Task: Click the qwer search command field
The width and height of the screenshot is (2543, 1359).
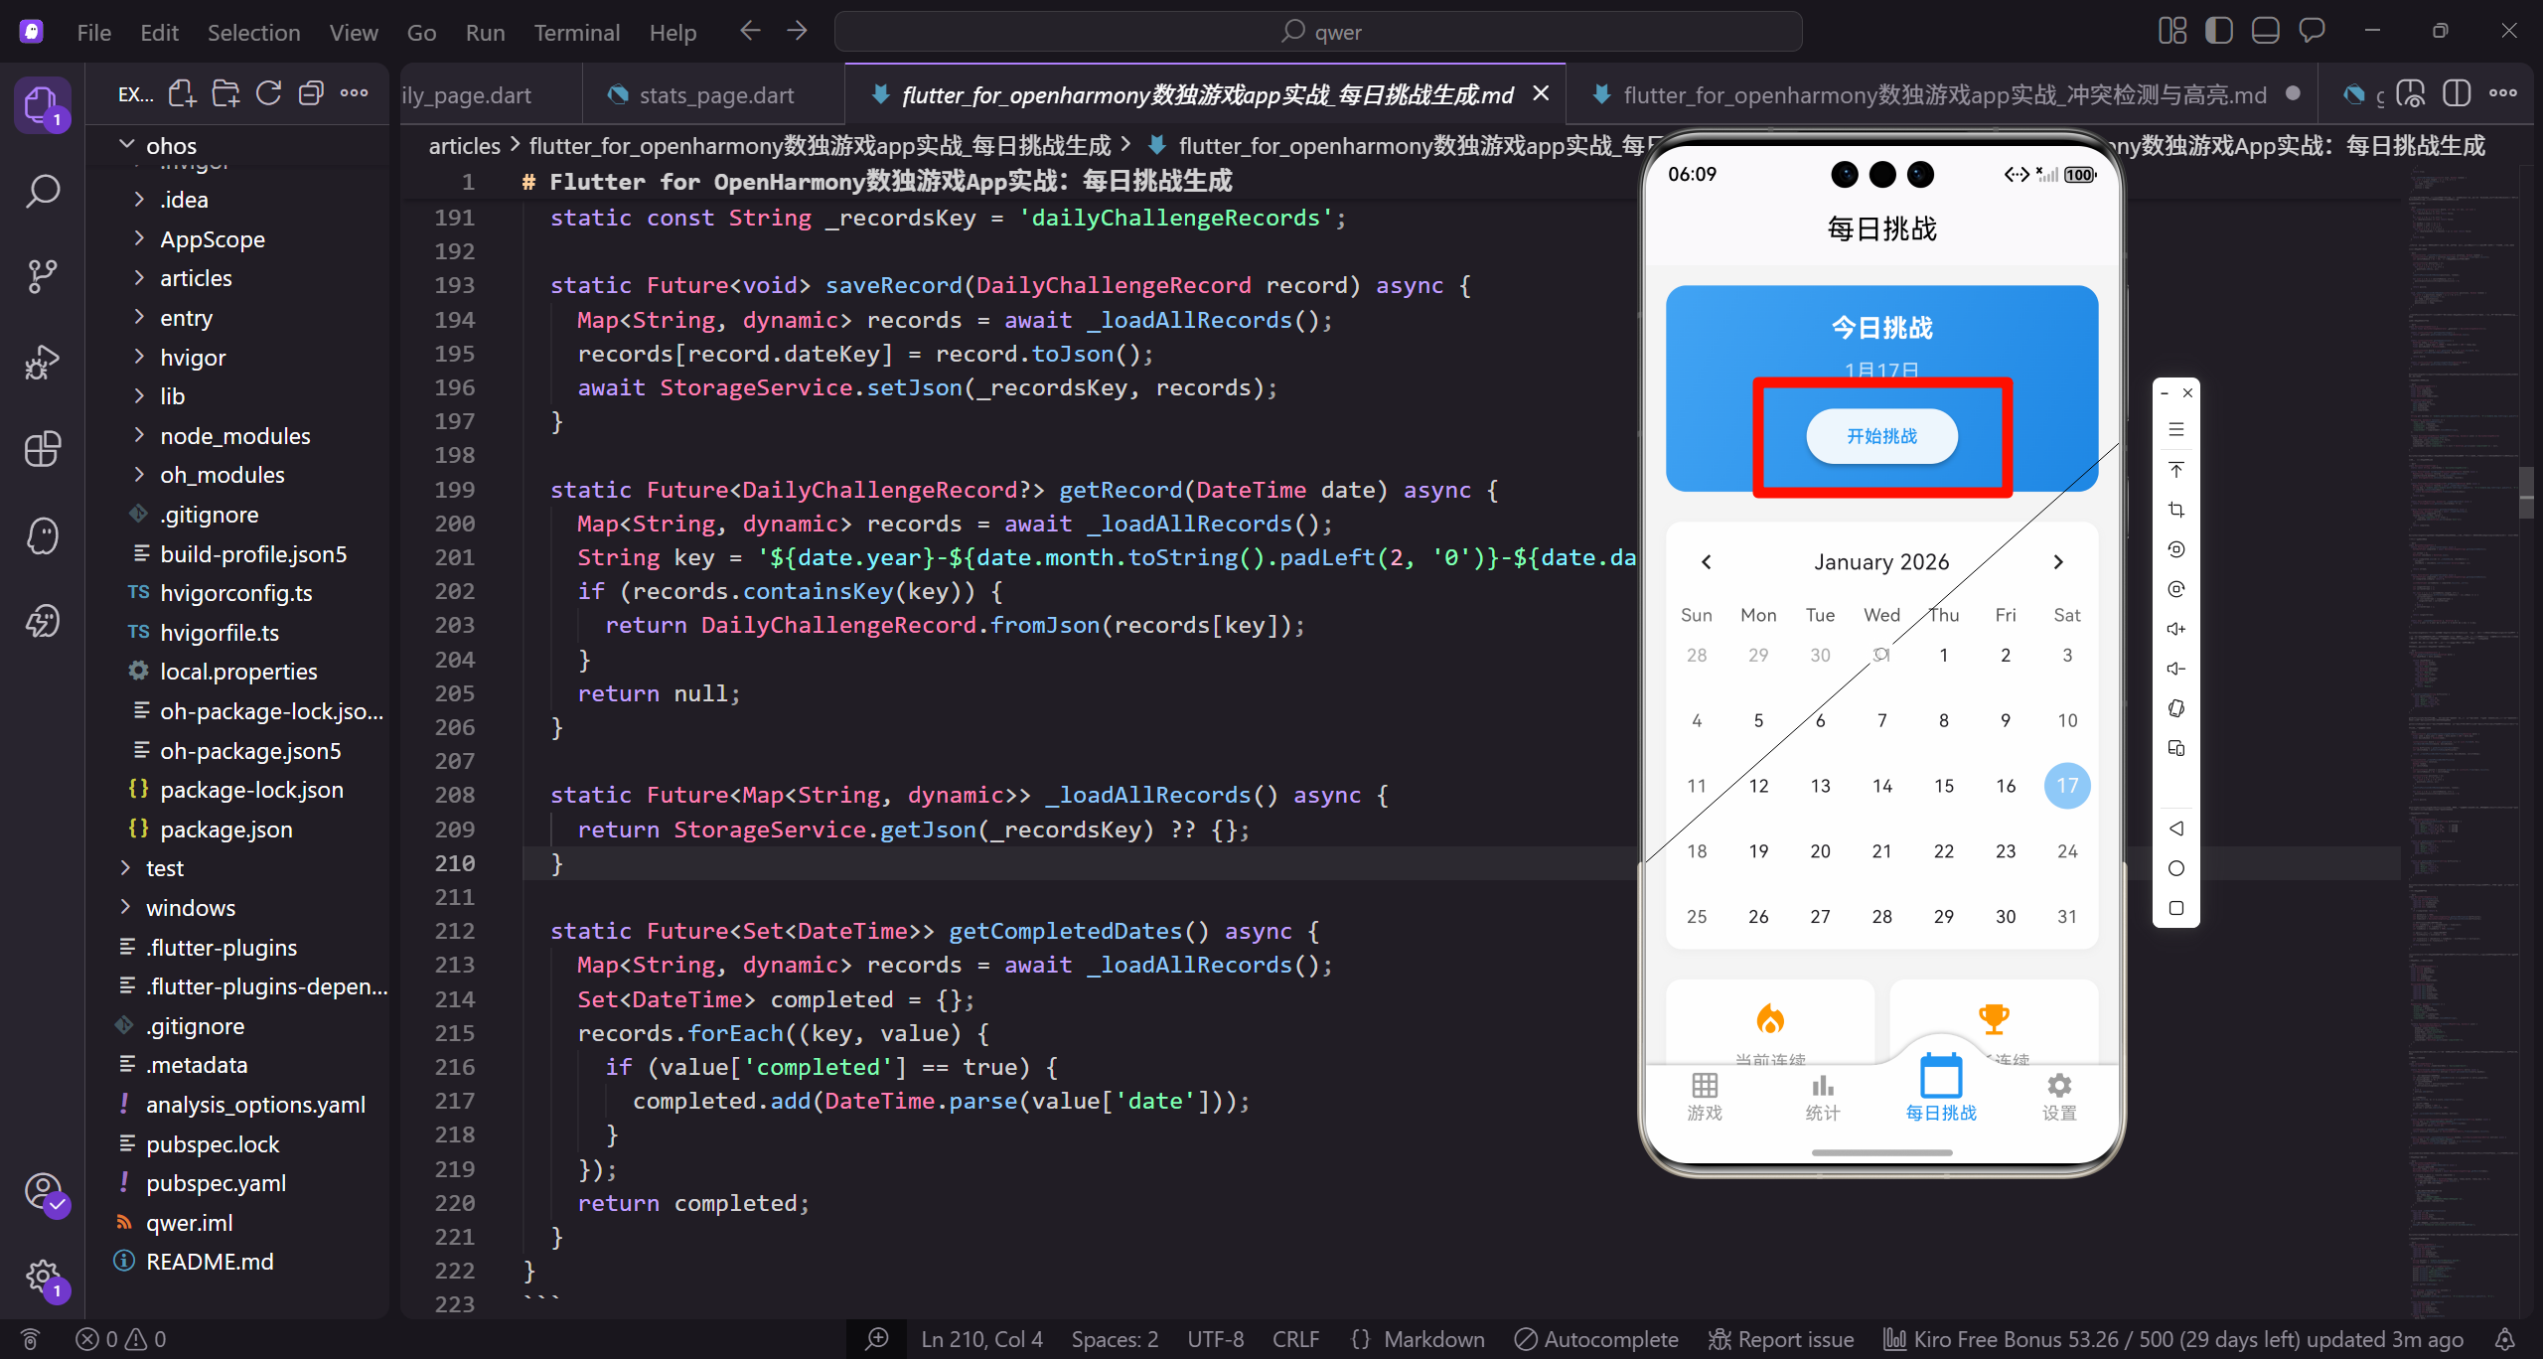Action: [1319, 32]
